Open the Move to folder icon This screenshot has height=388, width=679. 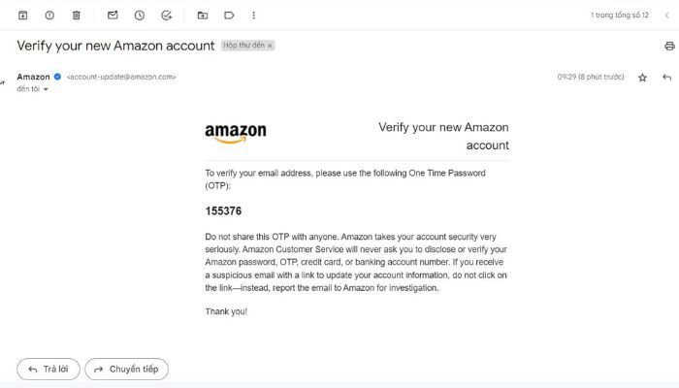coord(202,16)
